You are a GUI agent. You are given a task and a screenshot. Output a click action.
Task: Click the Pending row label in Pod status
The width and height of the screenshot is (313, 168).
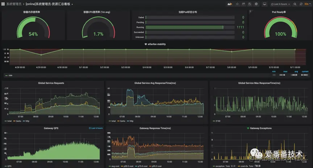(140, 22)
